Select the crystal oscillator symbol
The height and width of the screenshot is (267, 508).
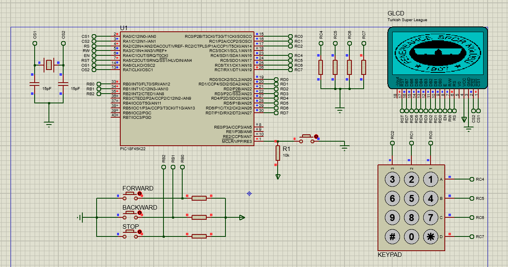click(x=49, y=64)
